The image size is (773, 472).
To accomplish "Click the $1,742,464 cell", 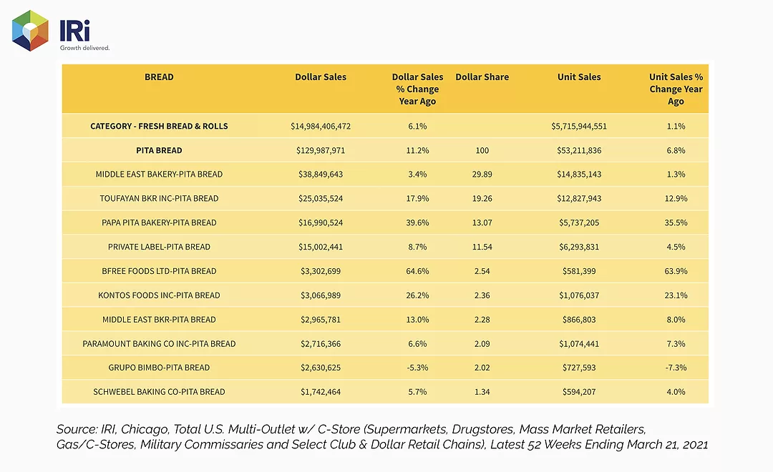I will (x=321, y=392).
